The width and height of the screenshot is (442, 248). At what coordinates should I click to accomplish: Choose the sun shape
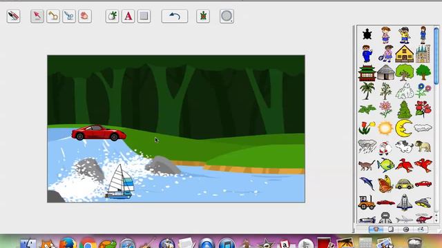385,128
